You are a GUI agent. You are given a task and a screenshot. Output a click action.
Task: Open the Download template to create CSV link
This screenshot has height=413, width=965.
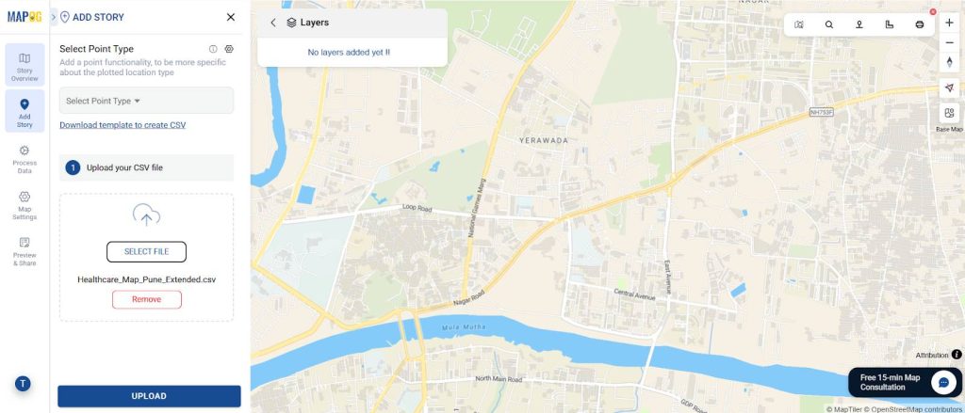(x=123, y=125)
